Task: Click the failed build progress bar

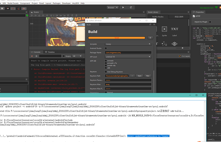Action: click(x=117, y=38)
